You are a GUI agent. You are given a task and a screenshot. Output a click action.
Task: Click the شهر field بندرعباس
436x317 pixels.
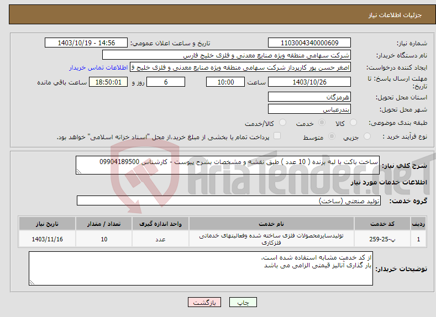[309, 109]
